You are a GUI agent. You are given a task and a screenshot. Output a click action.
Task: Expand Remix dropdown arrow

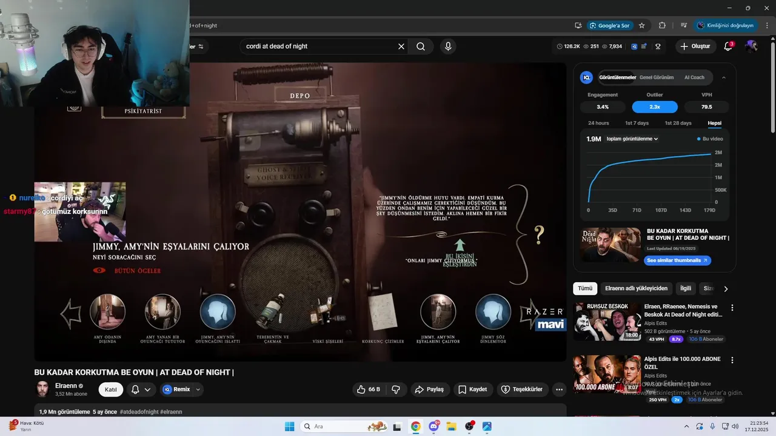197,389
